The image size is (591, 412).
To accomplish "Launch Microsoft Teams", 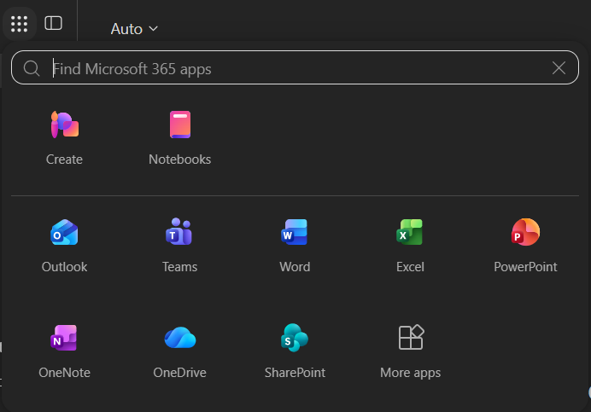I will [x=179, y=245].
